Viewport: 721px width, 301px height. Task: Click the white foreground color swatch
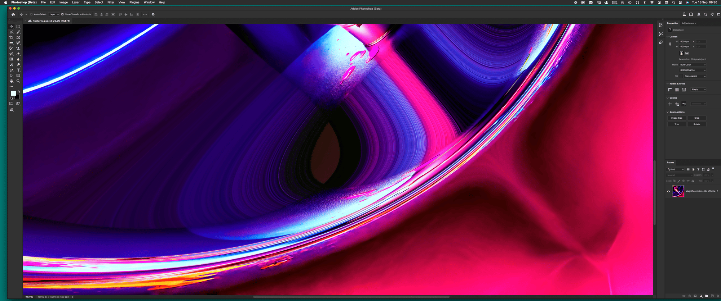tap(13, 93)
